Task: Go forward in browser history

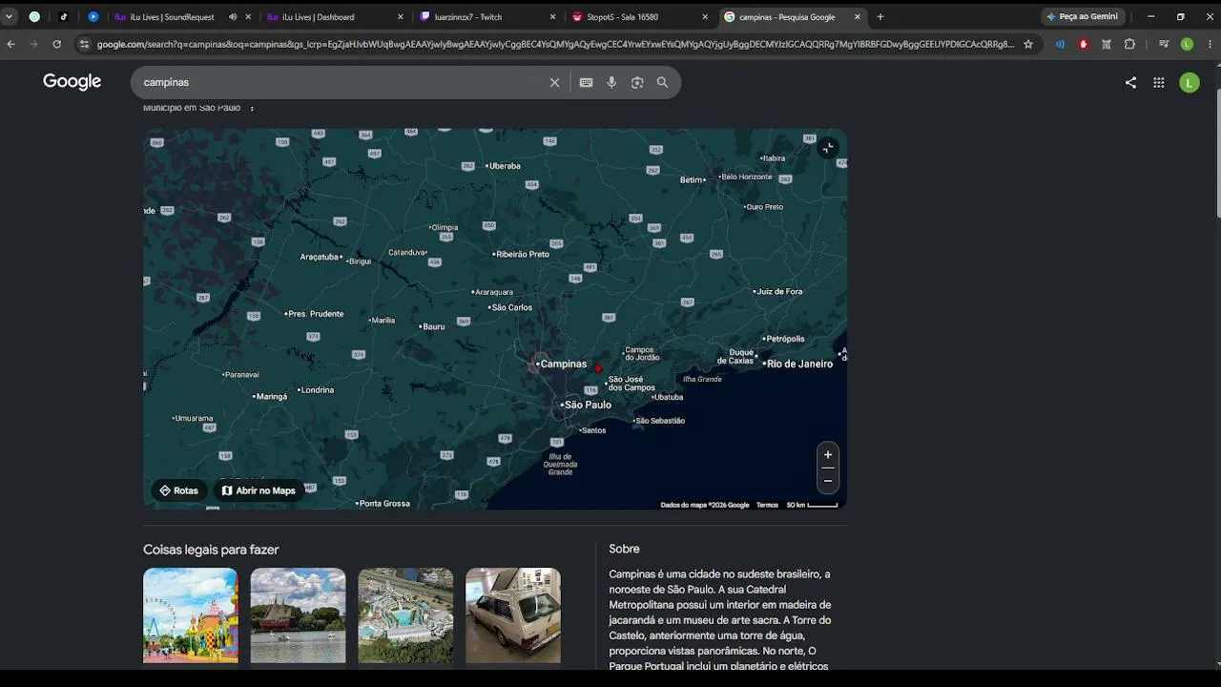Action: coord(33,44)
